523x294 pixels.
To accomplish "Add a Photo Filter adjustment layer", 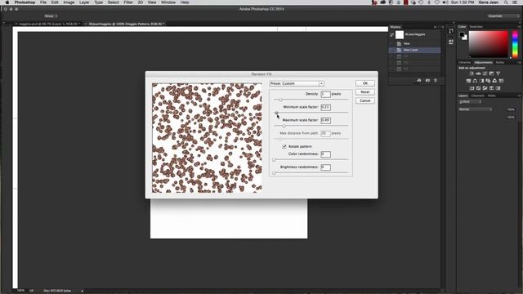I will tap(488, 81).
